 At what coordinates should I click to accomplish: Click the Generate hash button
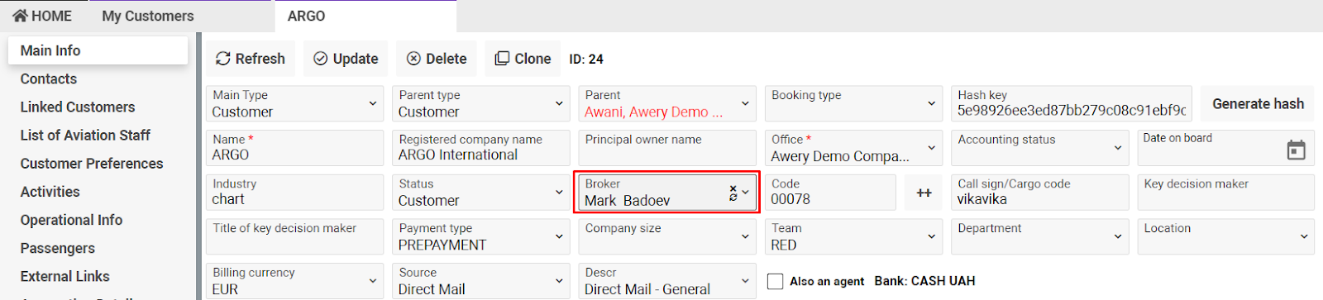tap(1258, 103)
